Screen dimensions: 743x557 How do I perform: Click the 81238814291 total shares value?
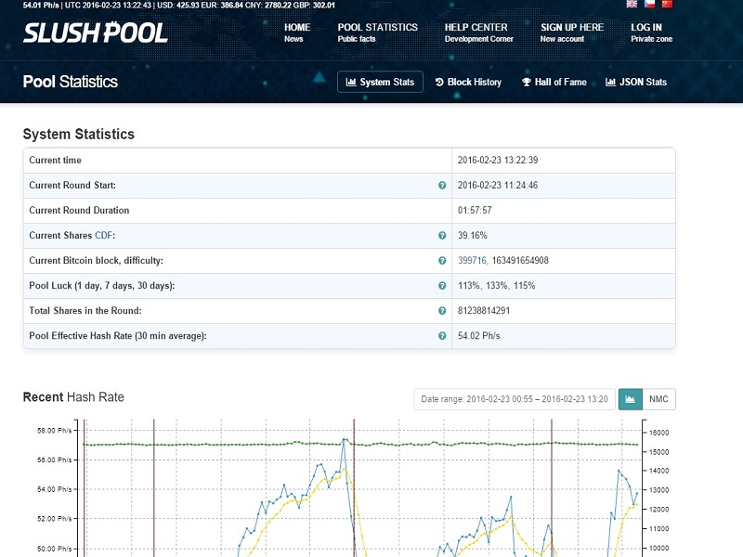tap(484, 311)
